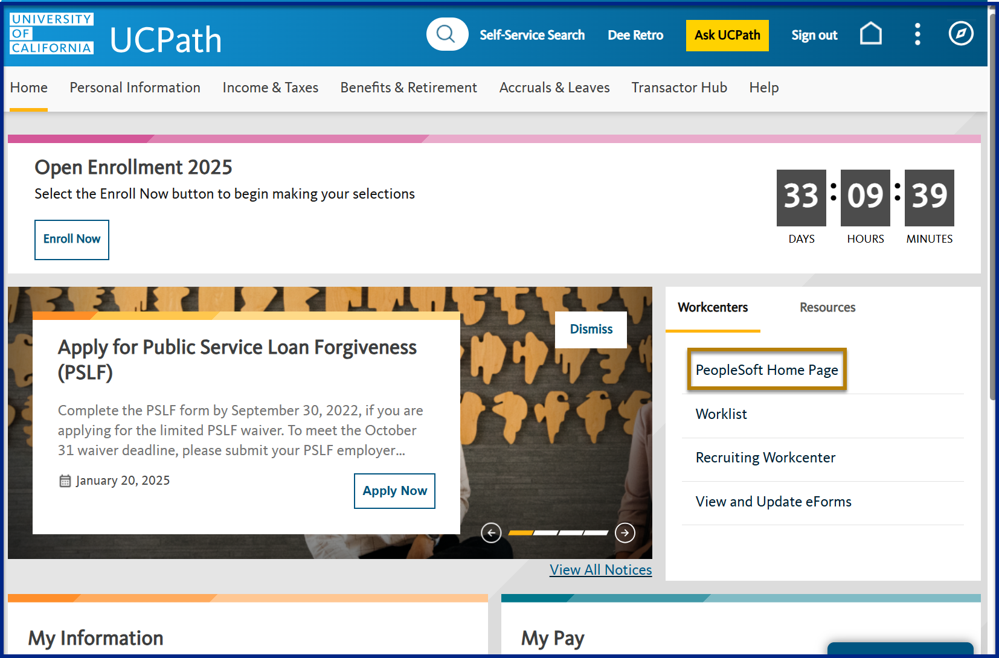This screenshot has width=999, height=658.
Task: Click the compass navigation icon
Action: (960, 34)
